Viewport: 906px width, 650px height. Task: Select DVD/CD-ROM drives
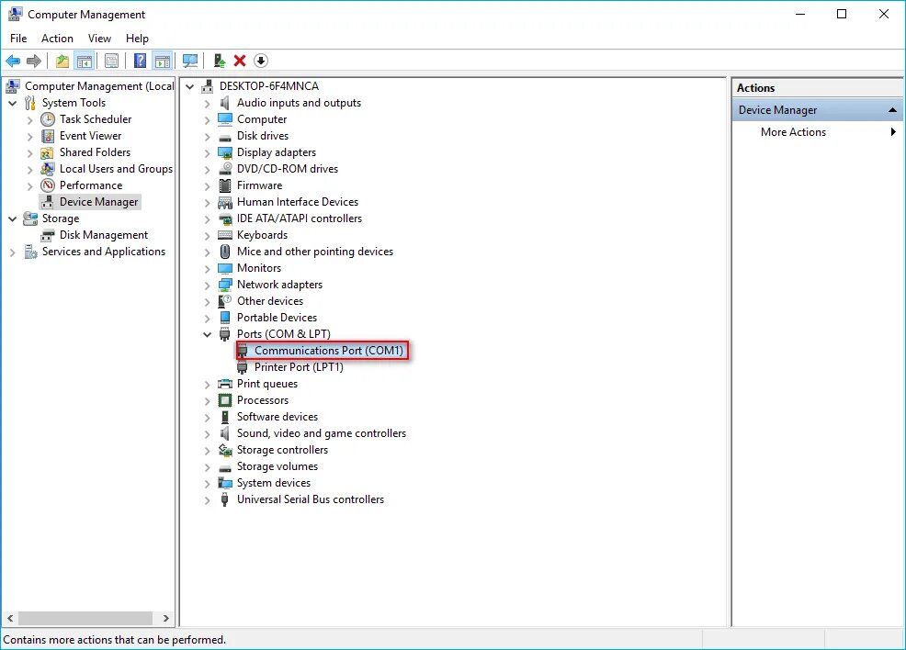point(288,169)
